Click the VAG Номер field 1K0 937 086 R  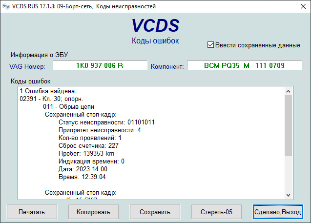100,65
